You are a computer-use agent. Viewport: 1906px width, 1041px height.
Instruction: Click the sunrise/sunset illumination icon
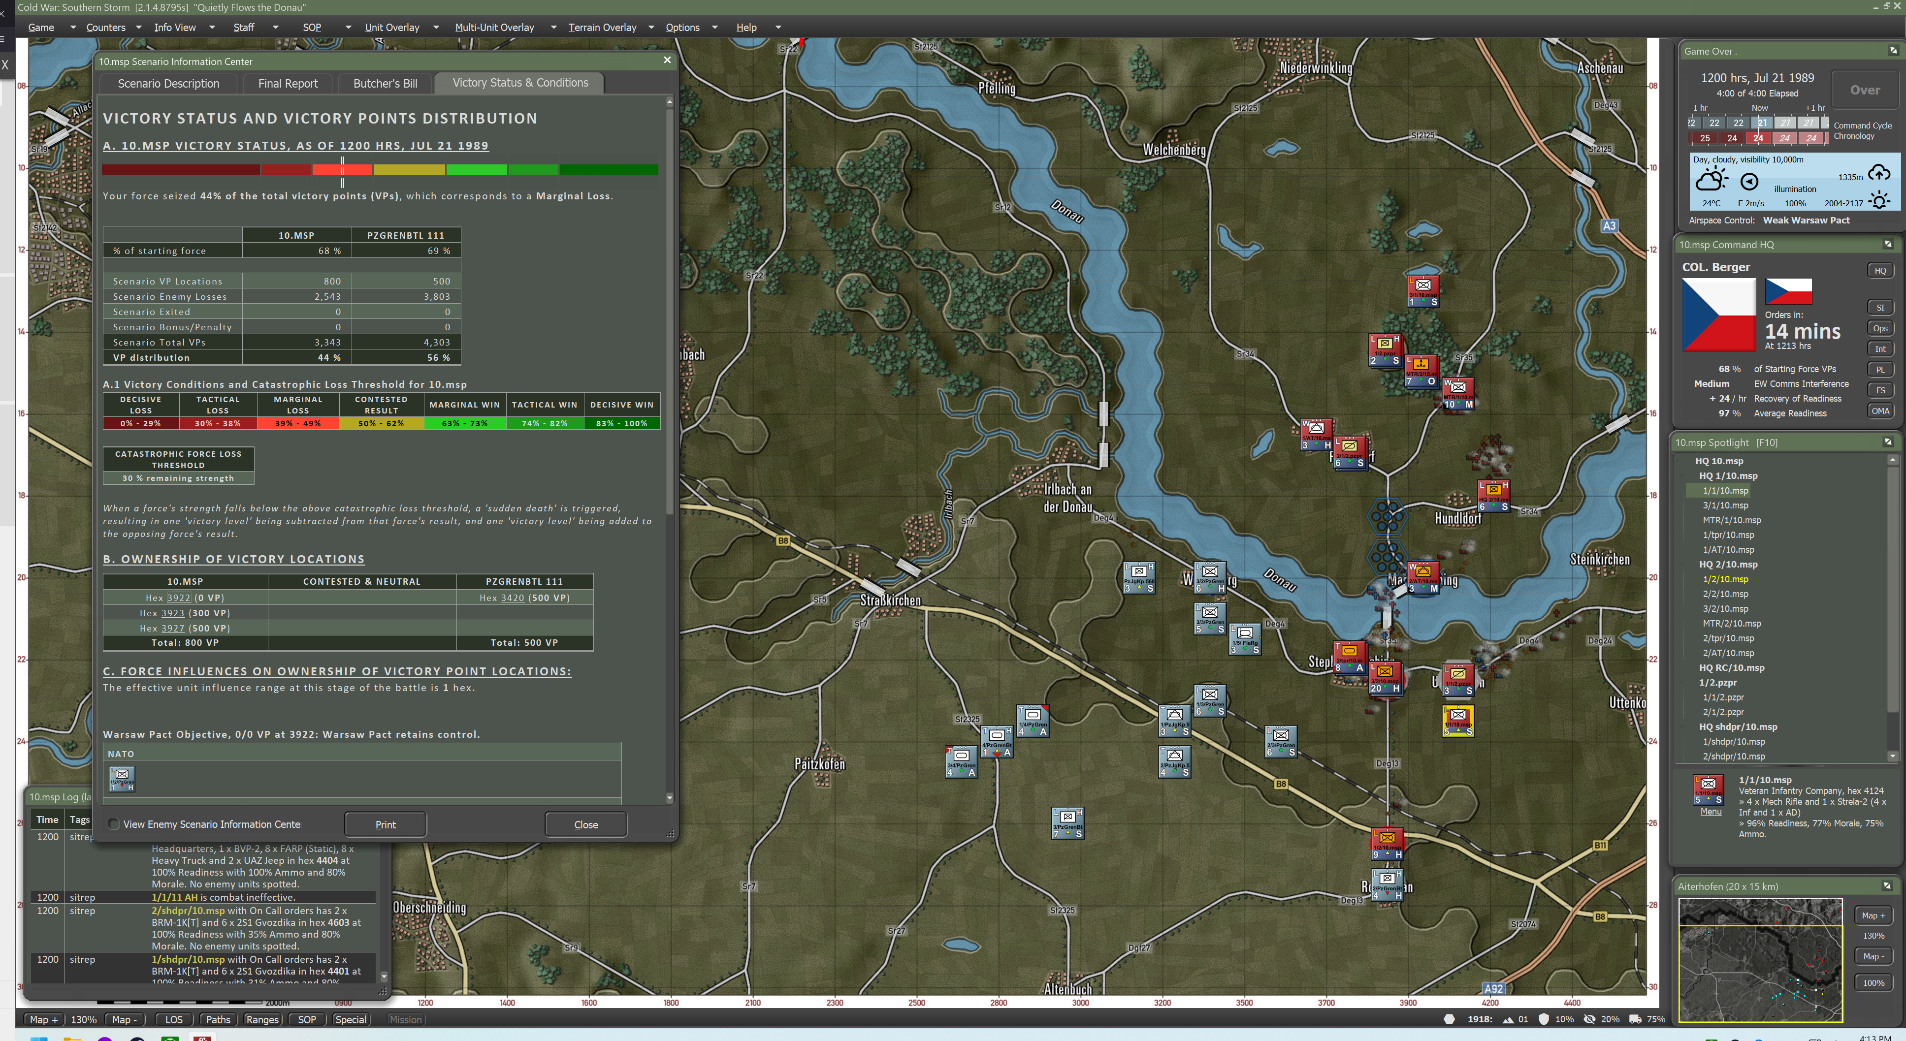(x=1878, y=200)
